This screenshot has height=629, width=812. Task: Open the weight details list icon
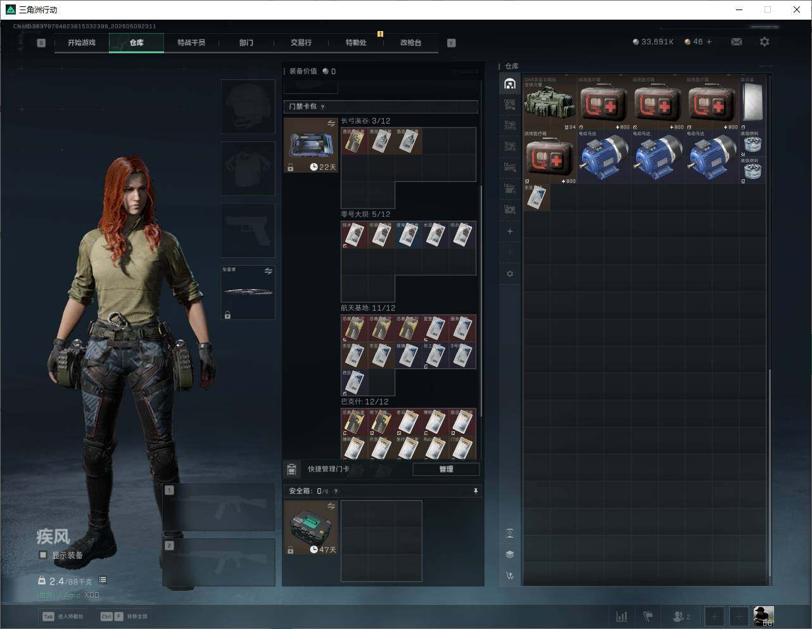click(103, 580)
